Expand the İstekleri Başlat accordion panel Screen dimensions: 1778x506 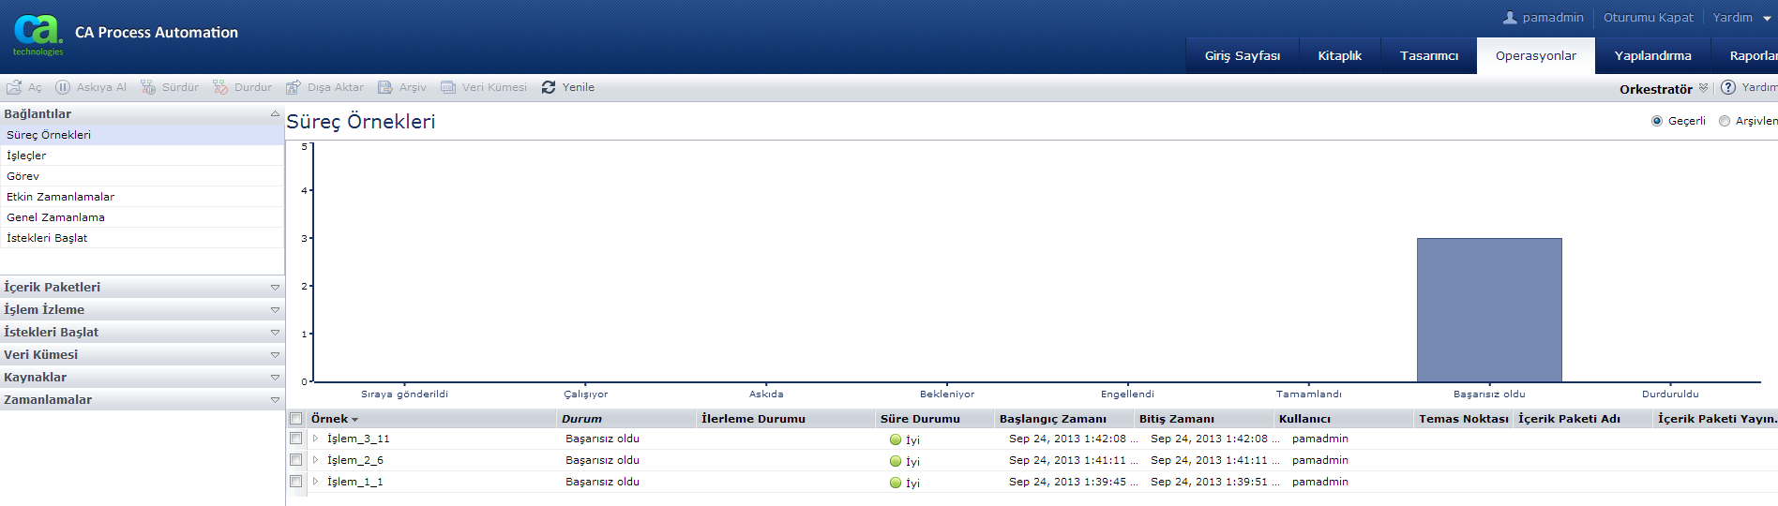tap(275, 333)
